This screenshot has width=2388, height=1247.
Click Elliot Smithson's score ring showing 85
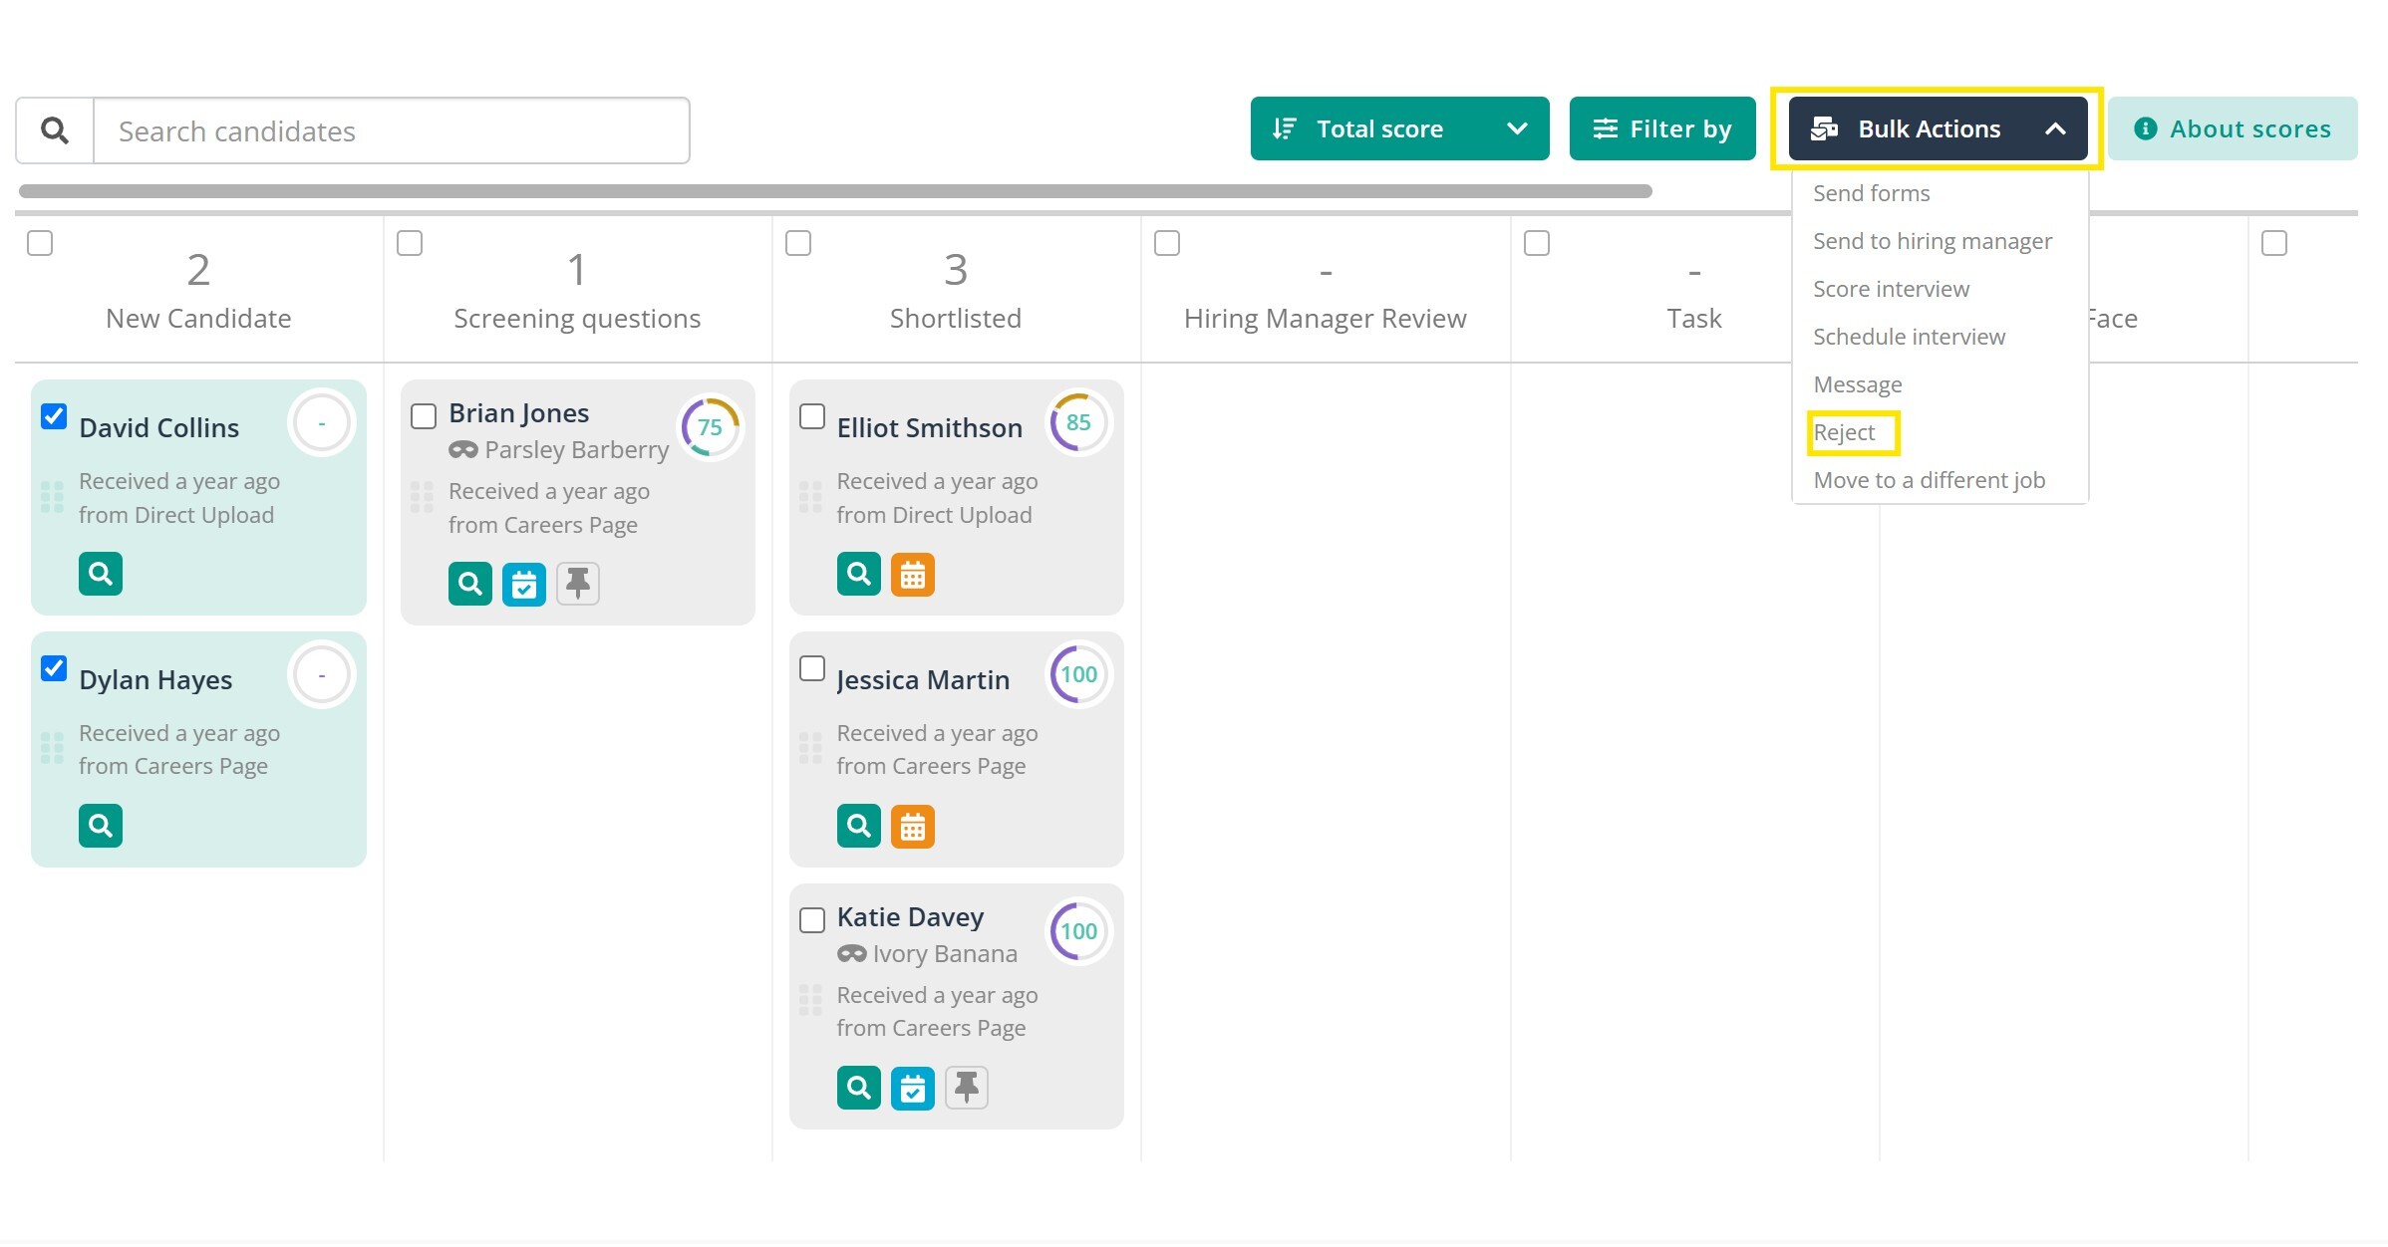1078,422
